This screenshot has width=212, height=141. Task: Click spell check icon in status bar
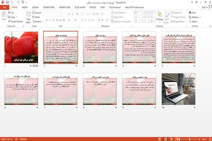16,139
